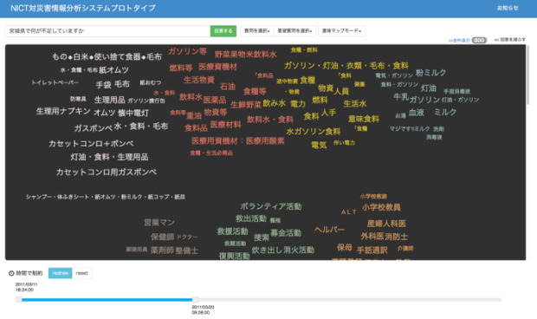Click the yellow word 生活水
The width and height of the screenshot is (537, 319).
pyautogui.click(x=355, y=103)
